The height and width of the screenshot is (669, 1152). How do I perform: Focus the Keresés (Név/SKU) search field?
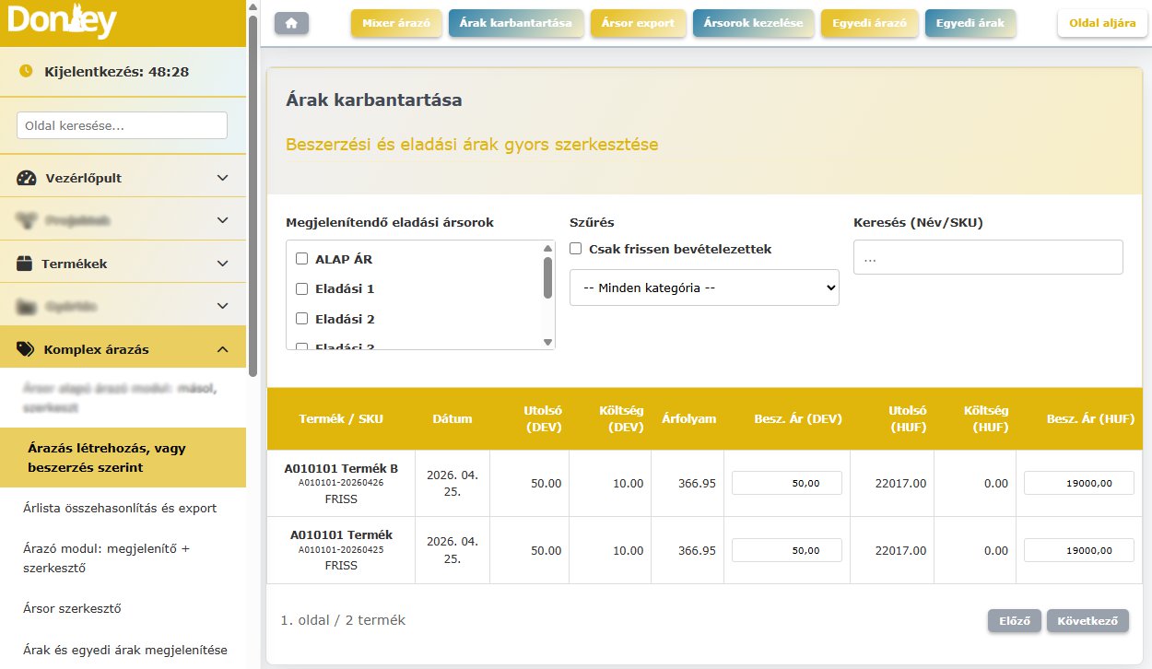(x=988, y=257)
